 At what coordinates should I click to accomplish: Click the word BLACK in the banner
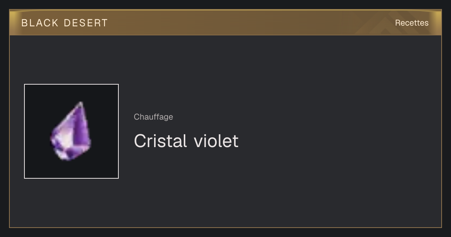[x=40, y=23]
